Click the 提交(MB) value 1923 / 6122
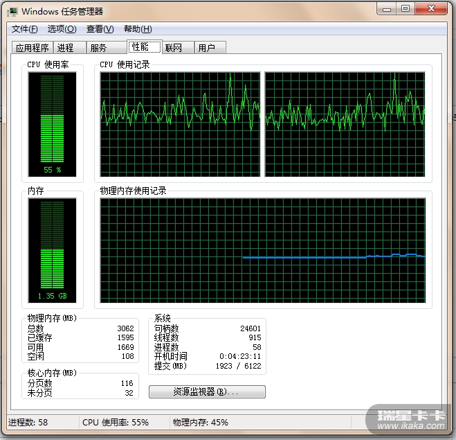Viewport: 456px width, 440px height. 239,366
